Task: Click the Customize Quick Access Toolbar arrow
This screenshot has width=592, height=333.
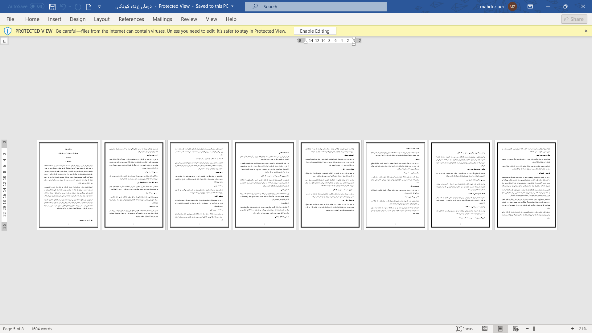Action: point(100,6)
